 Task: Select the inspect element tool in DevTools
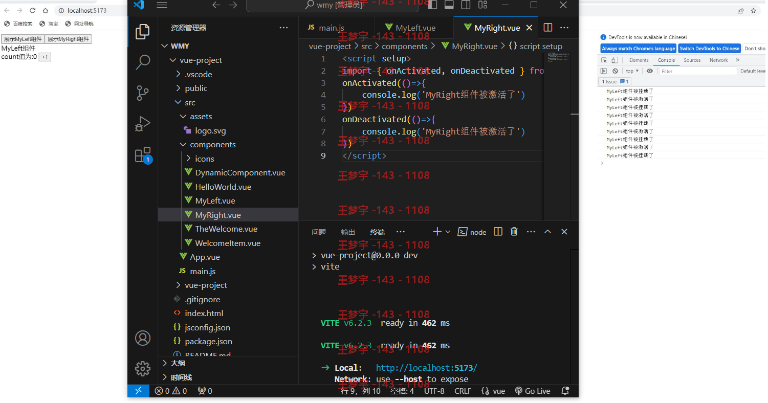604,60
